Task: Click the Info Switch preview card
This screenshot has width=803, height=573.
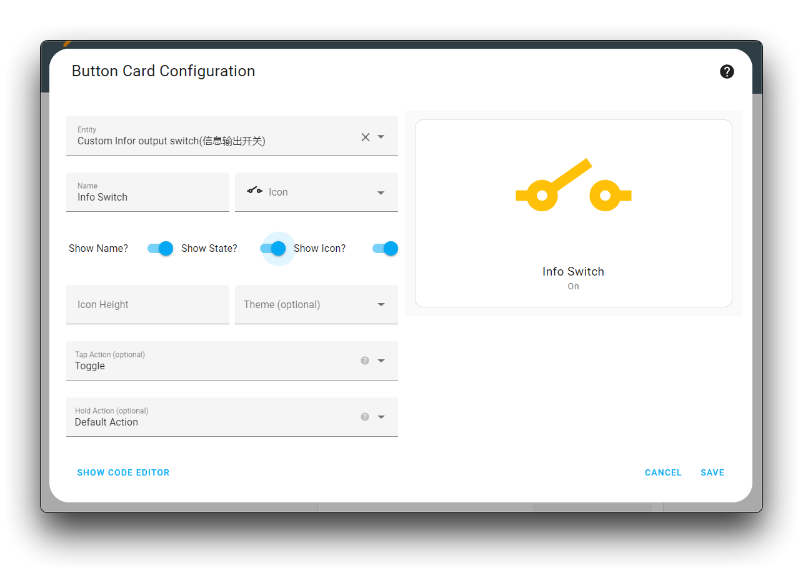Action: [573, 213]
